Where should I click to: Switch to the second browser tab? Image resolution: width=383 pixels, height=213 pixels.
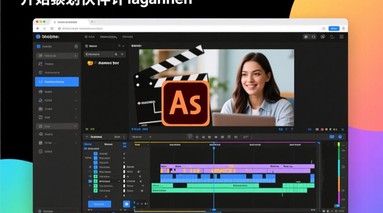pos(93,22)
